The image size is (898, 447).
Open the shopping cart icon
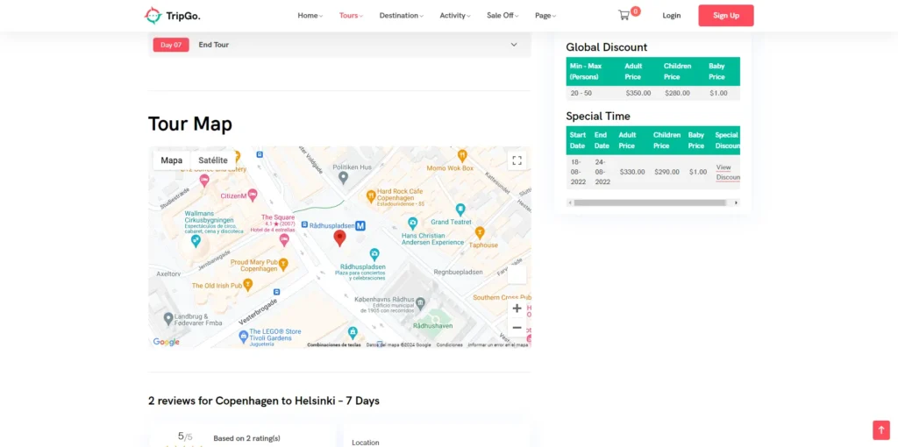[x=624, y=16]
